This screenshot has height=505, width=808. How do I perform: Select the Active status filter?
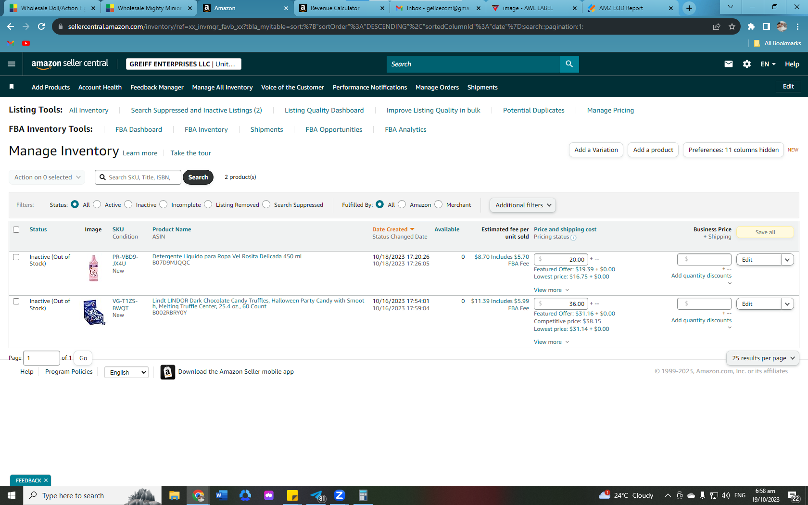(97, 204)
